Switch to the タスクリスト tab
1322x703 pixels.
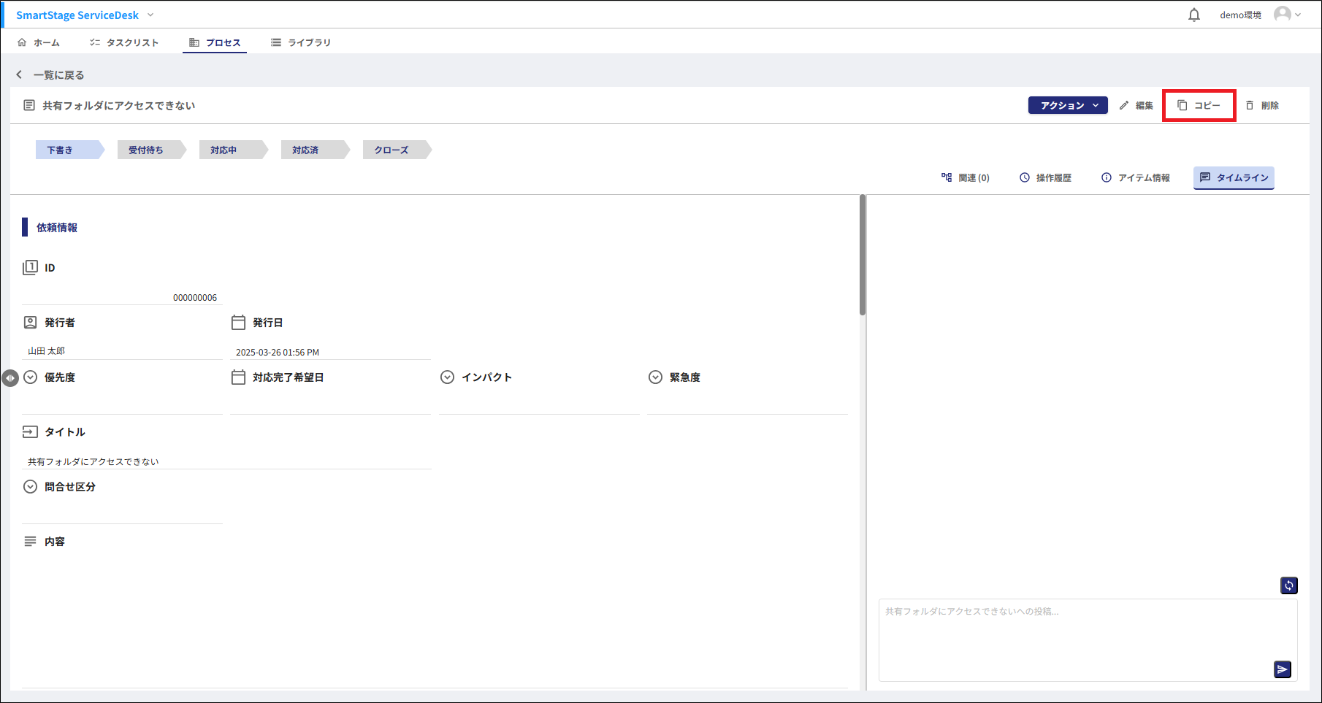click(x=124, y=42)
